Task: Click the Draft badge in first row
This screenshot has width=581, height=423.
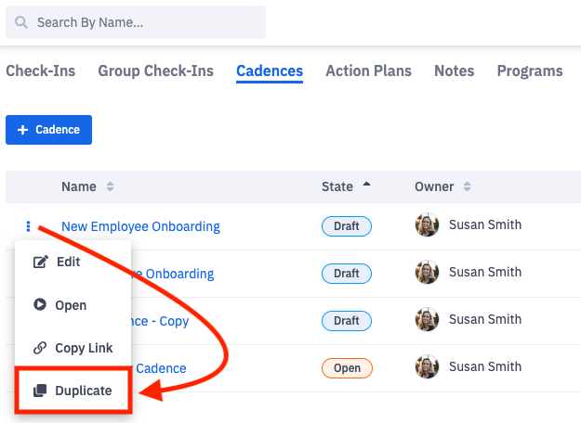Action: pyautogui.click(x=347, y=226)
